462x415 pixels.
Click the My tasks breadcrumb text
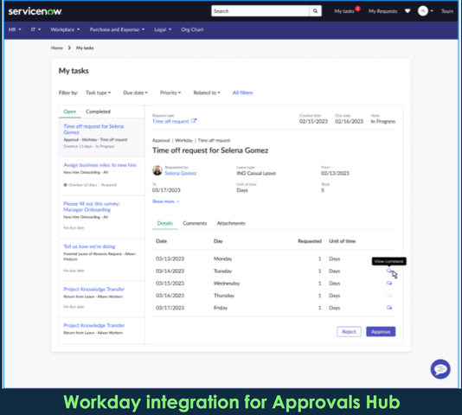pyautogui.click(x=85, y=48)
